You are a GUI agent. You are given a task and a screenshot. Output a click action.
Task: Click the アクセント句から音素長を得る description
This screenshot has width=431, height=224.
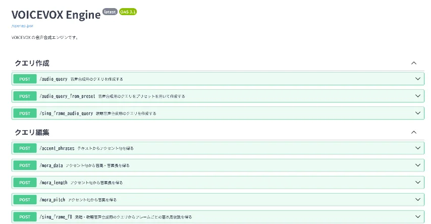pyautogui.click(x=96, y=183)
